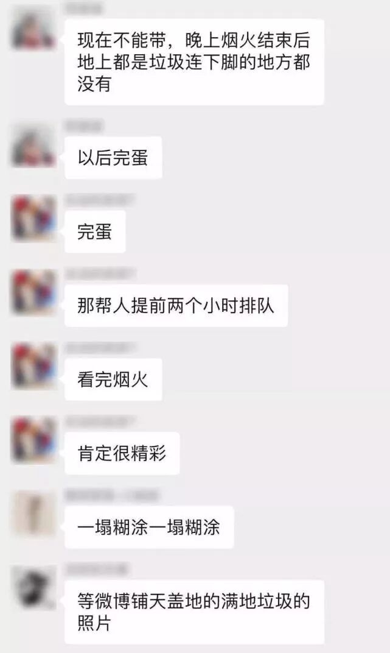Tap blurred sender name above '一塌糊涂一塌糊涂'

[113, 495]
